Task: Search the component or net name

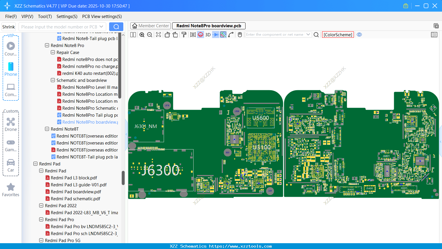Action: [316, 35]
